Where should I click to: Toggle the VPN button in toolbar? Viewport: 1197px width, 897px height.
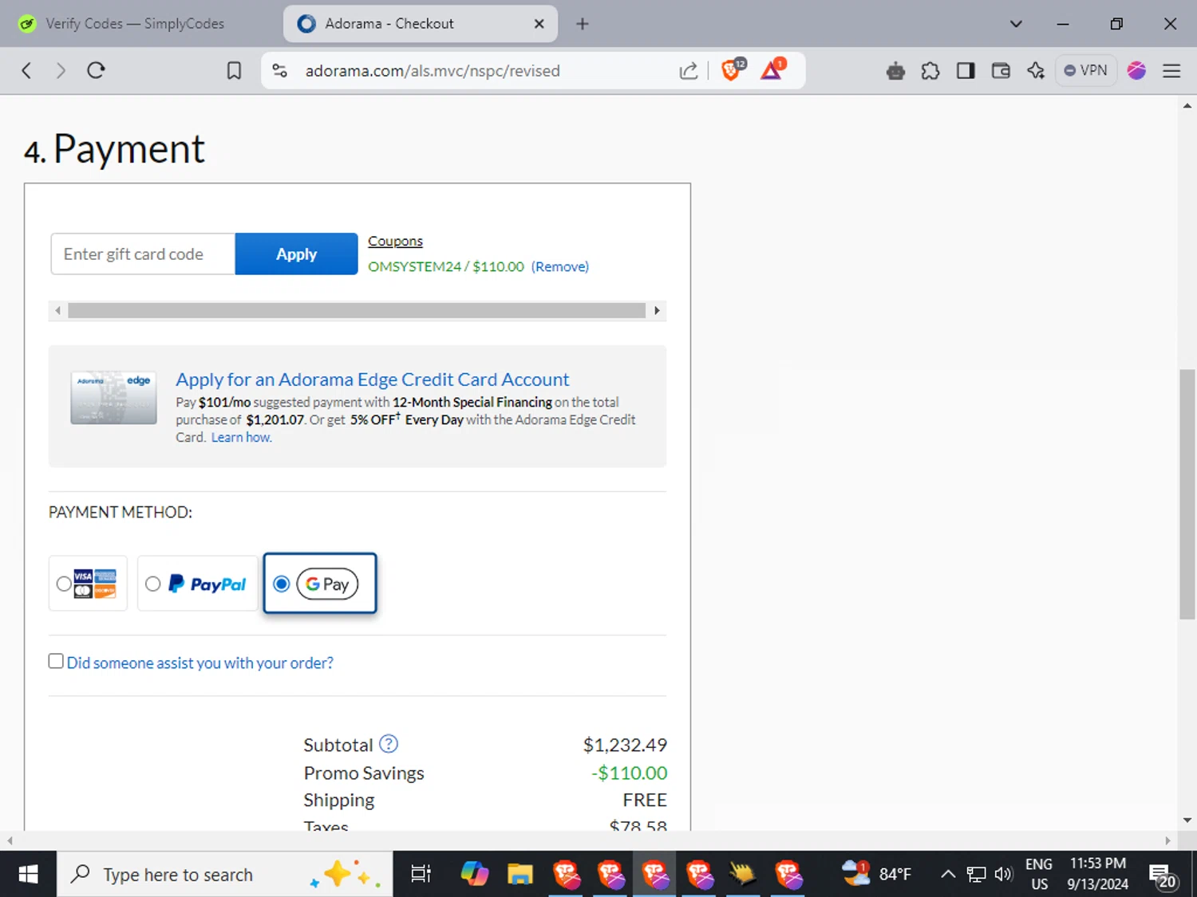(x=1086, y=71)
